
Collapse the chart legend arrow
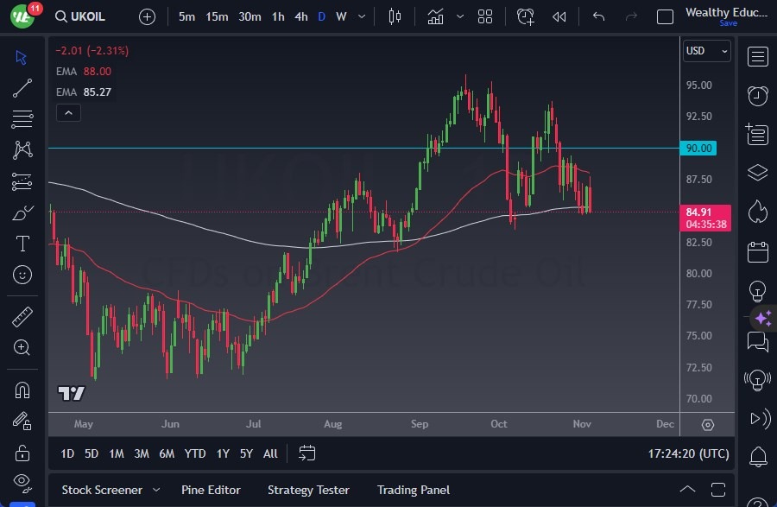coord(68,112)
